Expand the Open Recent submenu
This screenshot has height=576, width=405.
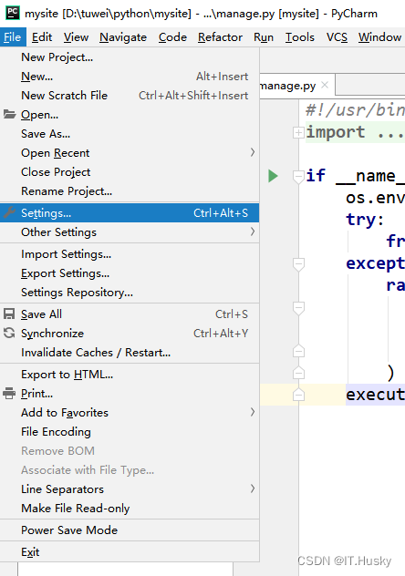click(x=253, y=152)
